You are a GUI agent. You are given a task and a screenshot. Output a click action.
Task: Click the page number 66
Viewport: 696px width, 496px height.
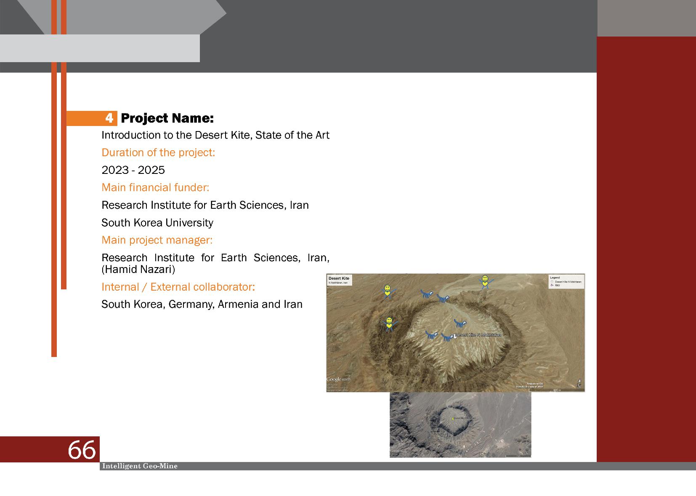click(x=82, y=450)
